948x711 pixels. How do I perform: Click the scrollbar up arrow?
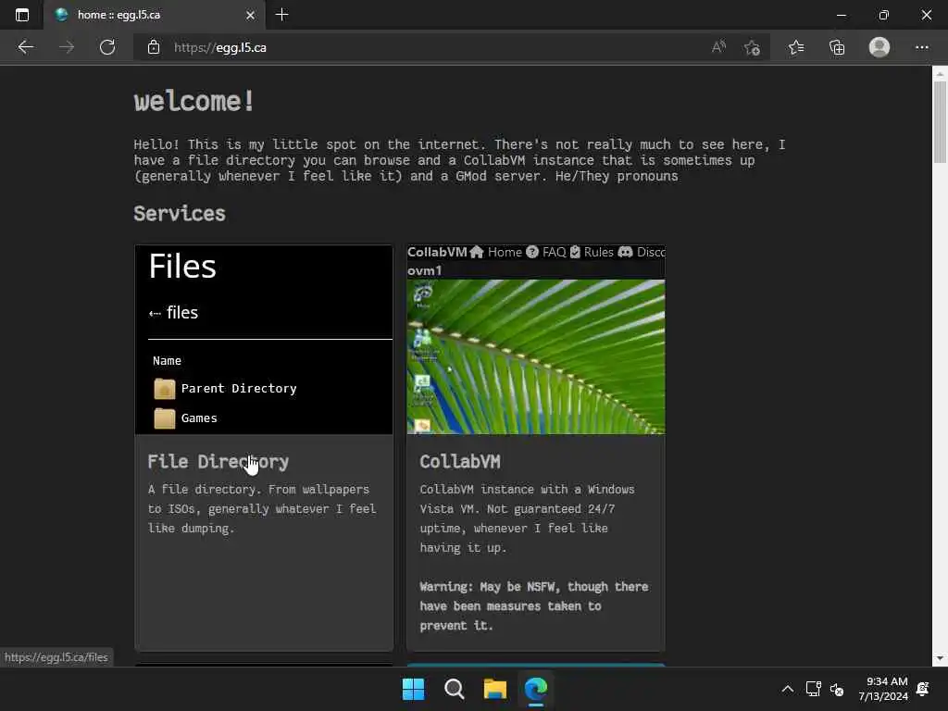point(940,74)
